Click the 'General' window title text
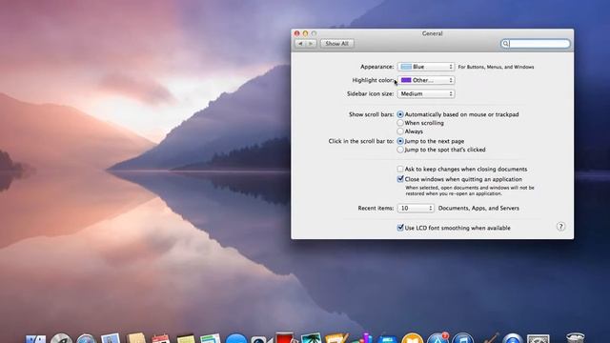Viewport: 610px width, 343px height. [x=432, y=33]
